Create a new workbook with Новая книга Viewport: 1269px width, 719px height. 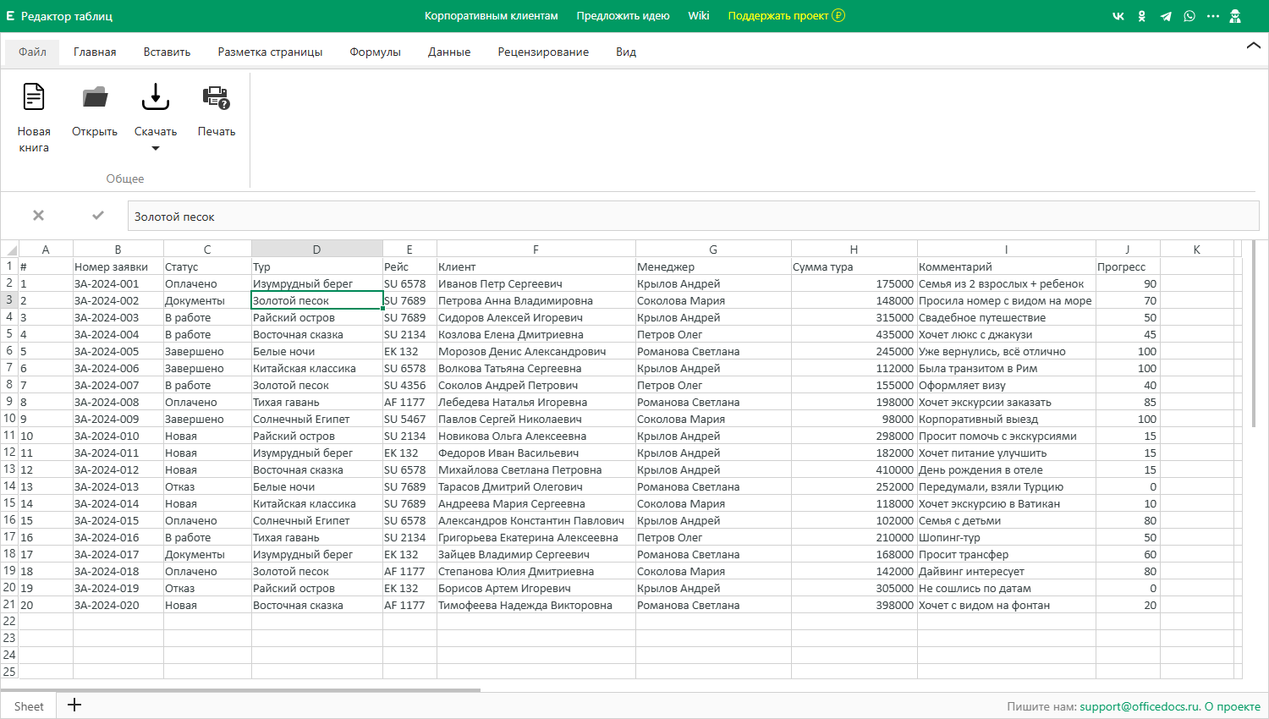[34, 118]
